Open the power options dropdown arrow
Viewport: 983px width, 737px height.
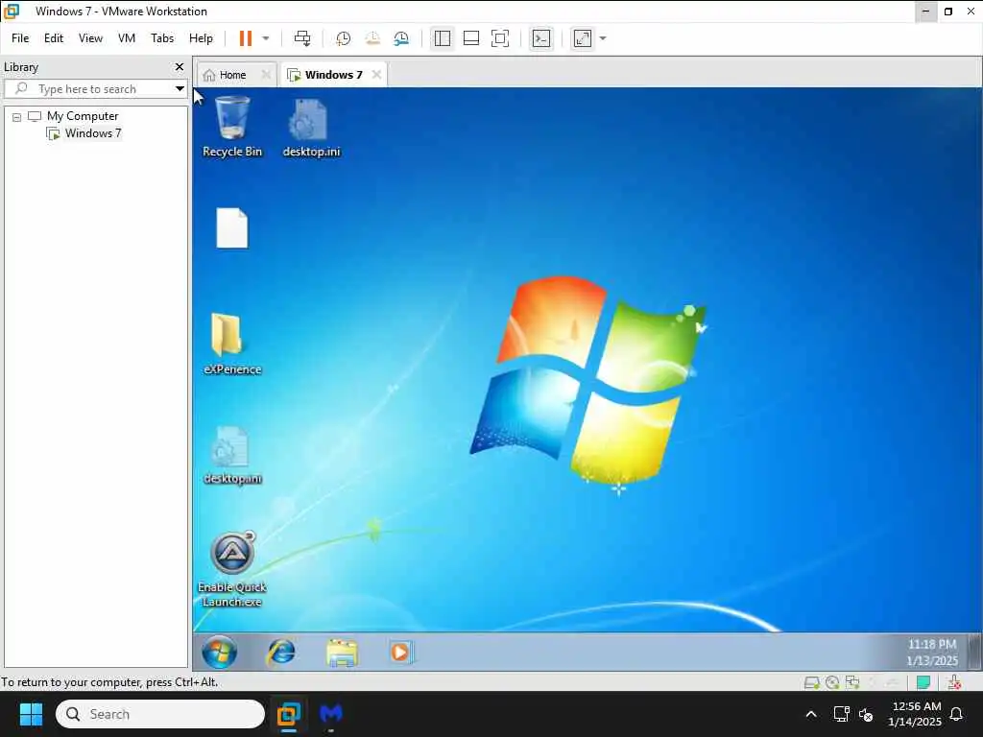coord(266,38)
